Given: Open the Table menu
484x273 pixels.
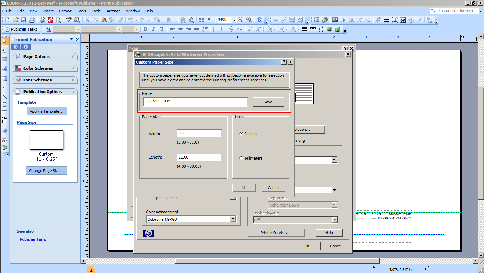Looking at the screenshot, I should point(96,11).
